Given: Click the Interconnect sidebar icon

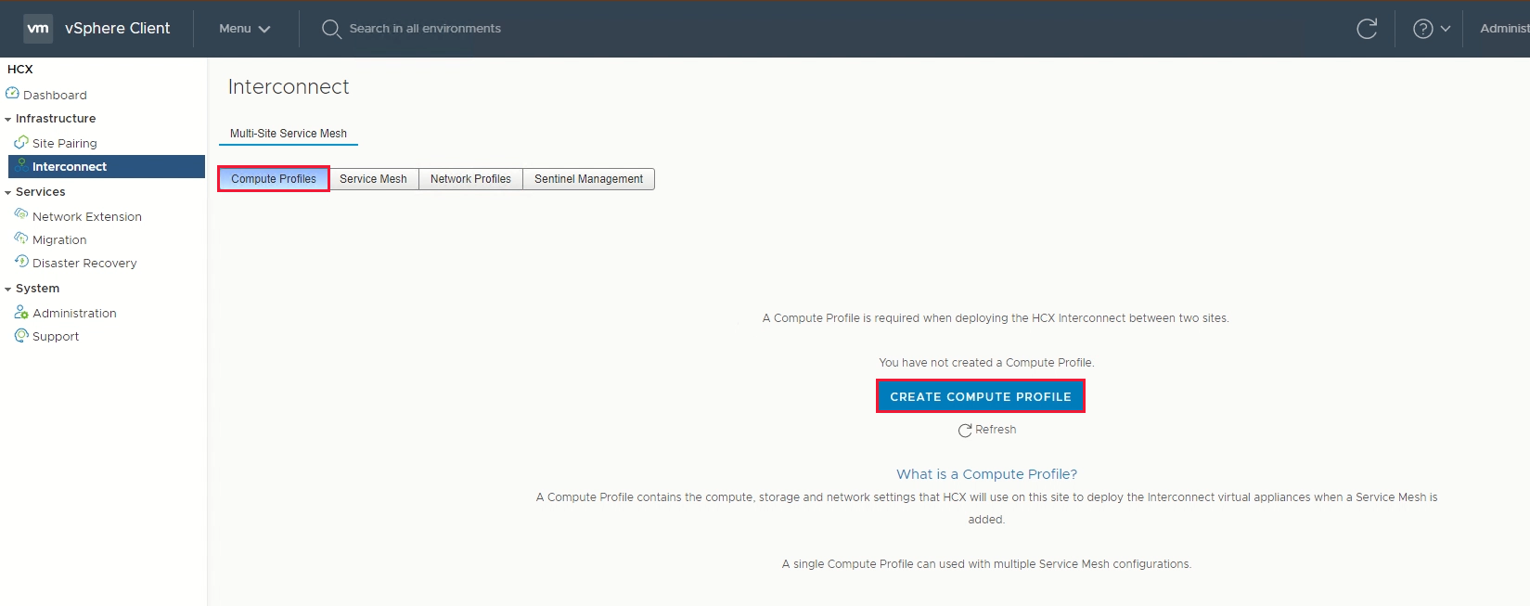Looking at the screenshot, I should [21, 166].
